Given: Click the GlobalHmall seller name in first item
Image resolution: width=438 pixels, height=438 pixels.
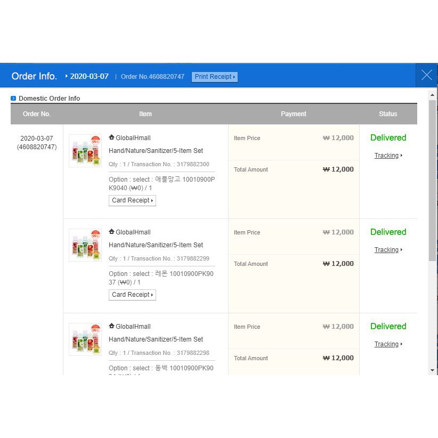Looking at the screenshot, I should tap(133, 138).
